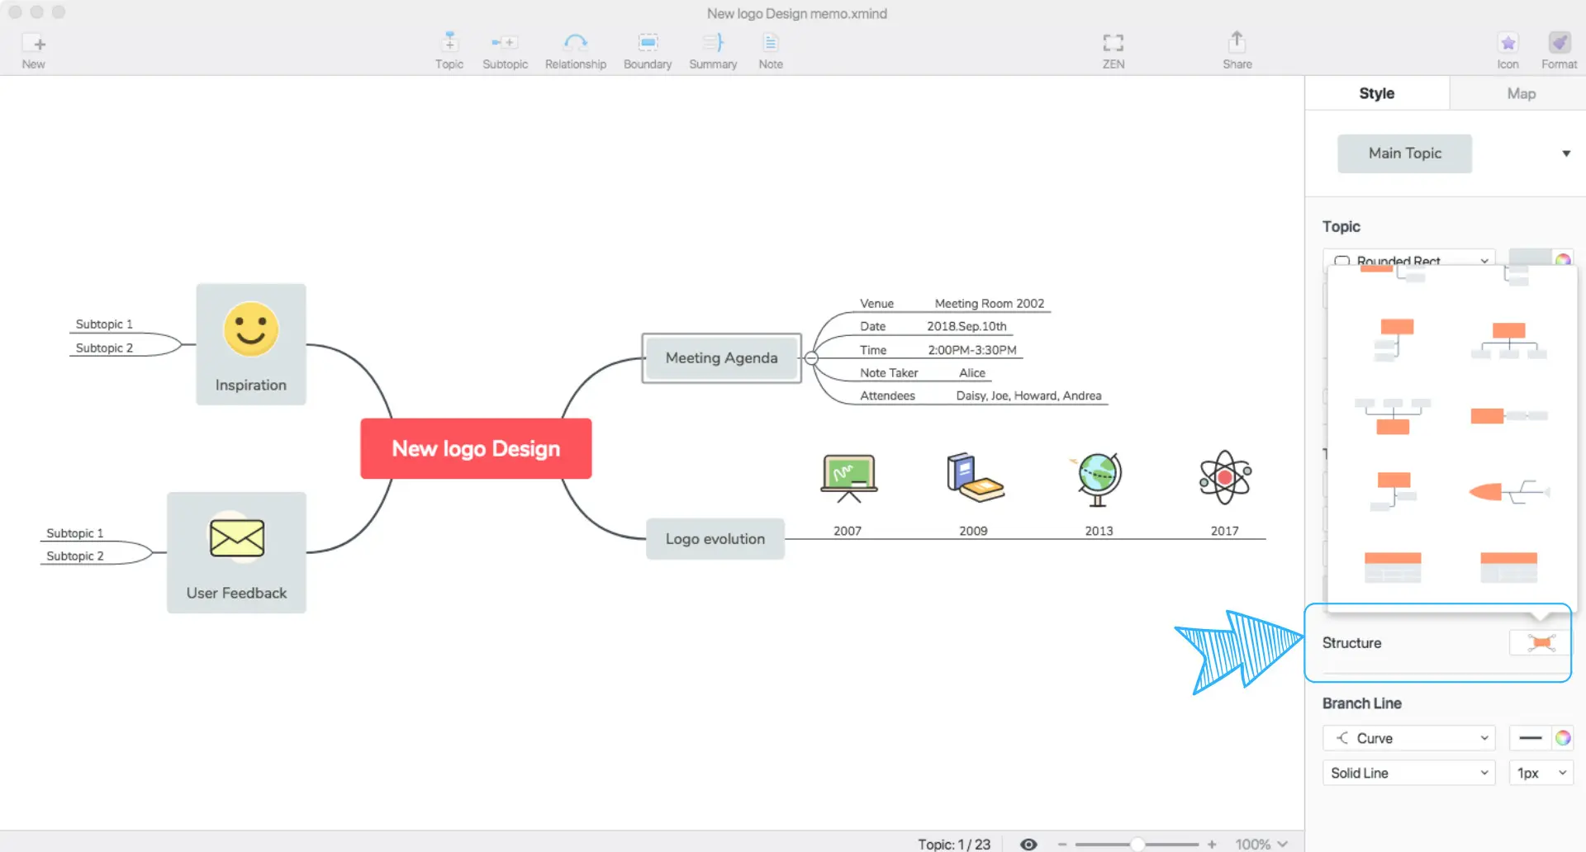Image resolution: width=1586 pixels, height=852 pixels.
Task: Open the 100% zoom level dropdown
Action: tap(1261, 844)
